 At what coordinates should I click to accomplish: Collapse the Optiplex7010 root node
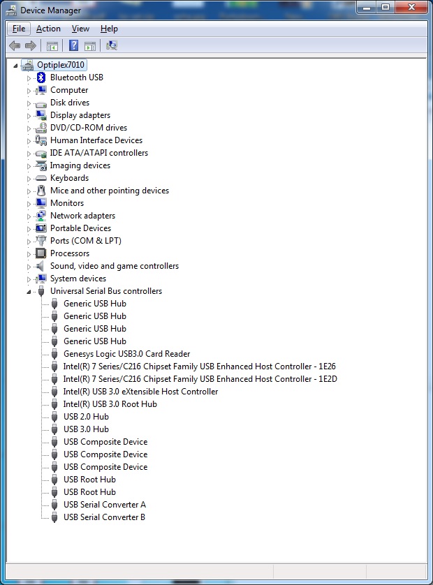(x=16, y=66)
